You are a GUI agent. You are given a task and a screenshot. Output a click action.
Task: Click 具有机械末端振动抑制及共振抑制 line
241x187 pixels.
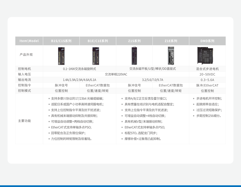pyautogui.click(x=74, y=116)
